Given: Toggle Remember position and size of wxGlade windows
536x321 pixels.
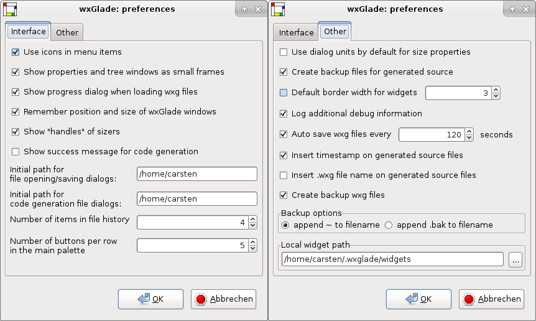Looking at the screenshot, I should (x=16, y=112).
